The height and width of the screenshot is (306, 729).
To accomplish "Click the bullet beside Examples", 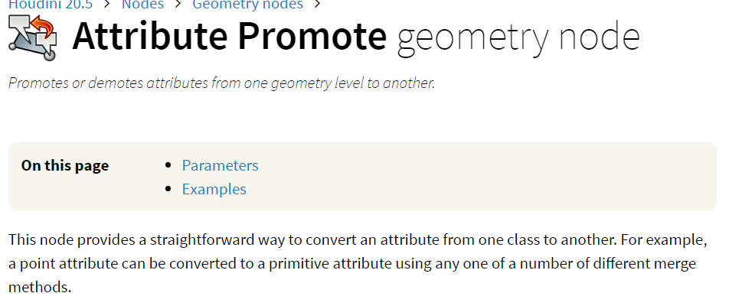I will pyautogui.click(x=168, y=190).
